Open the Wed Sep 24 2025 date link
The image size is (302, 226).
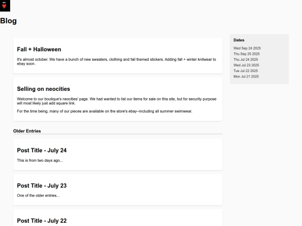(247, 48)
